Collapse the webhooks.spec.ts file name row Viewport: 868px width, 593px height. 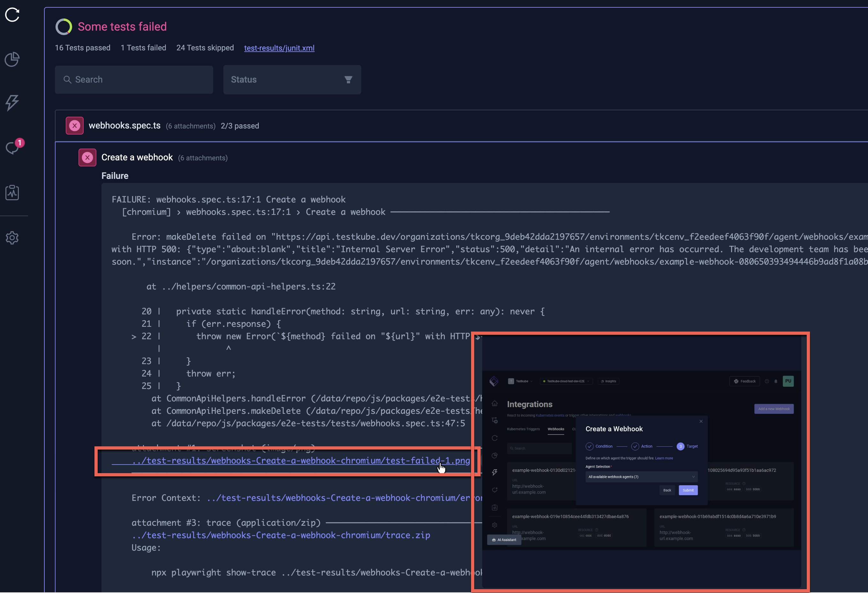click(x=124, y=126)
